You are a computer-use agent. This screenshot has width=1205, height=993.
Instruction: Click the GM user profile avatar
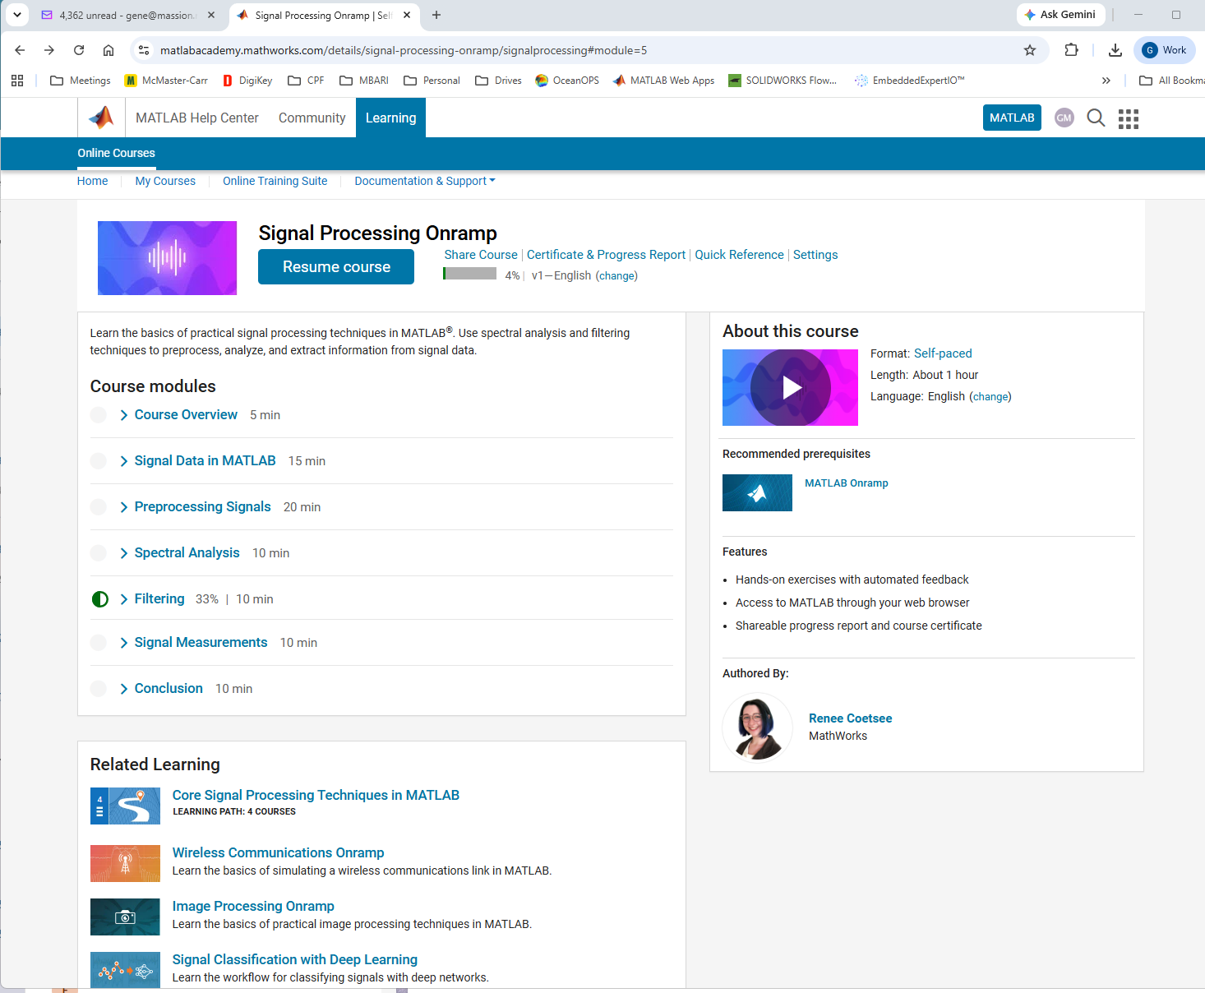(x=1064, y=118)
